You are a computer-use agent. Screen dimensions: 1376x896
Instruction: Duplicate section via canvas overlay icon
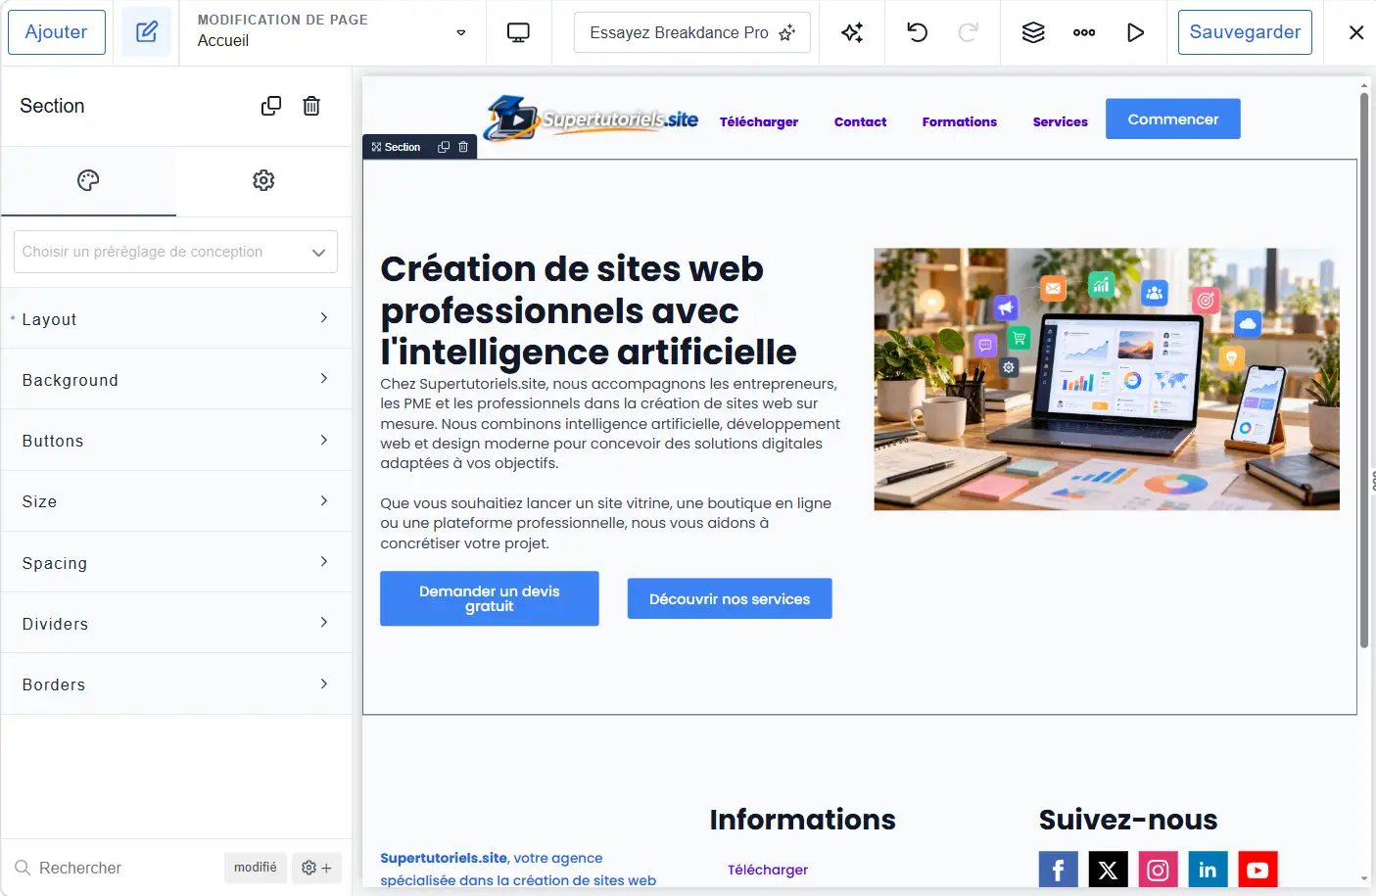pyautogui.click(x=444, y=147)
